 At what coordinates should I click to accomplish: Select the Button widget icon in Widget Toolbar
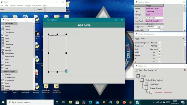[x=3, y=26]
